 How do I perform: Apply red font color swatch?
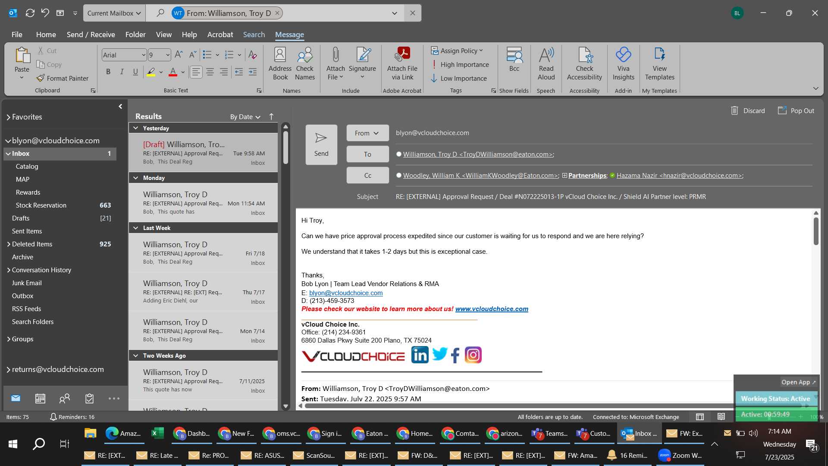click(x=173, y=72)
